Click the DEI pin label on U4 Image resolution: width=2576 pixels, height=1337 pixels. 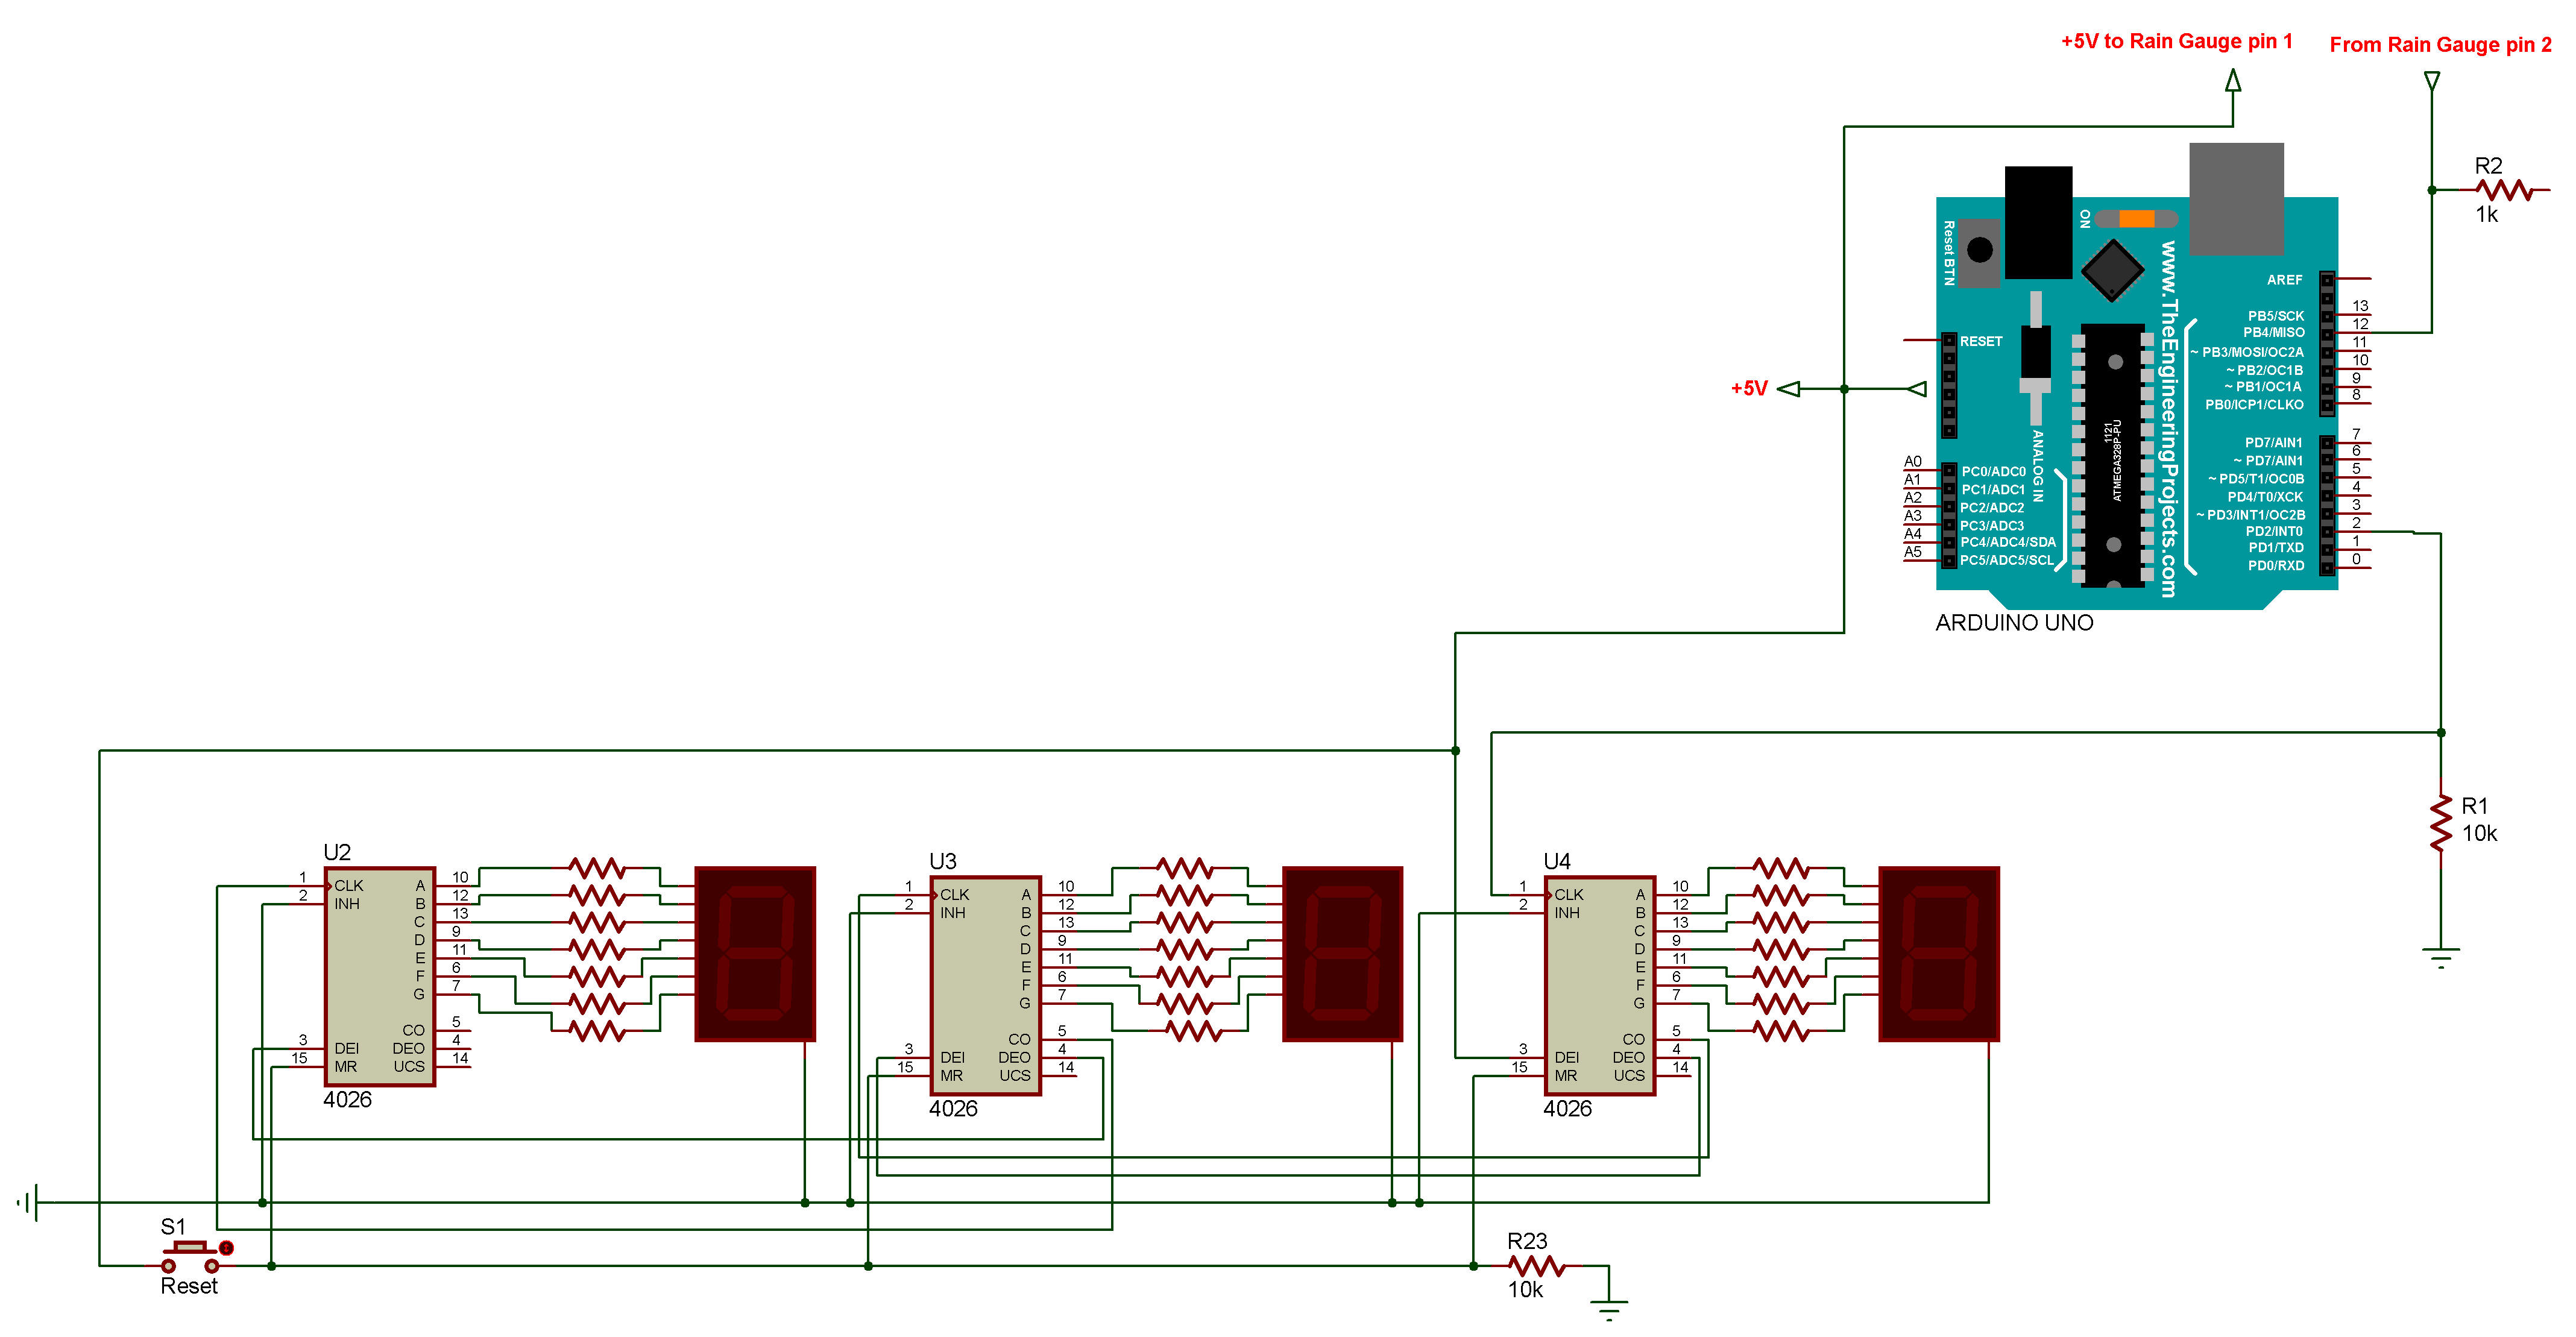click(x=1566, y=1058)
